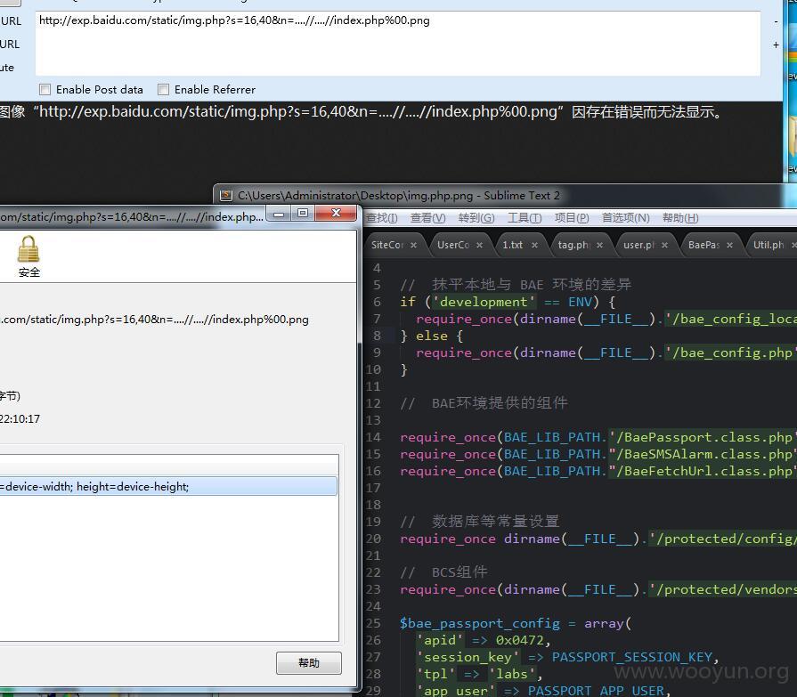Viewport: 797px width, 697px height.
Task: Close the UserCo tab
Action: (x=479, y=246)
